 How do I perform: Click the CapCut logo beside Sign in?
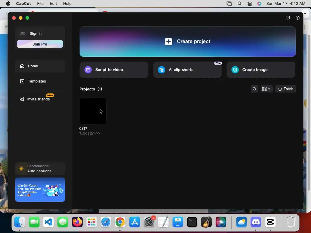coord(22,34)
